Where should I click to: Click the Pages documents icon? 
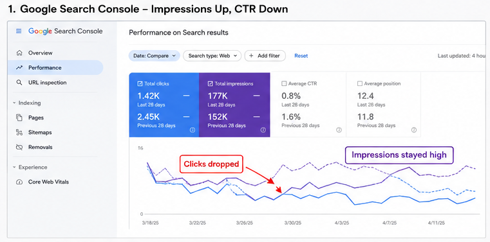click(x=19, y=117)
